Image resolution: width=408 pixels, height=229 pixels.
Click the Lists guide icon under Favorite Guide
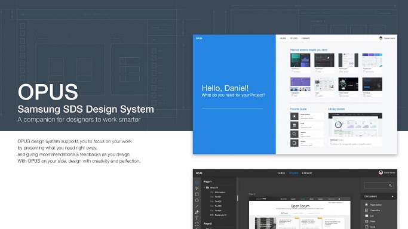click(295, 125)
